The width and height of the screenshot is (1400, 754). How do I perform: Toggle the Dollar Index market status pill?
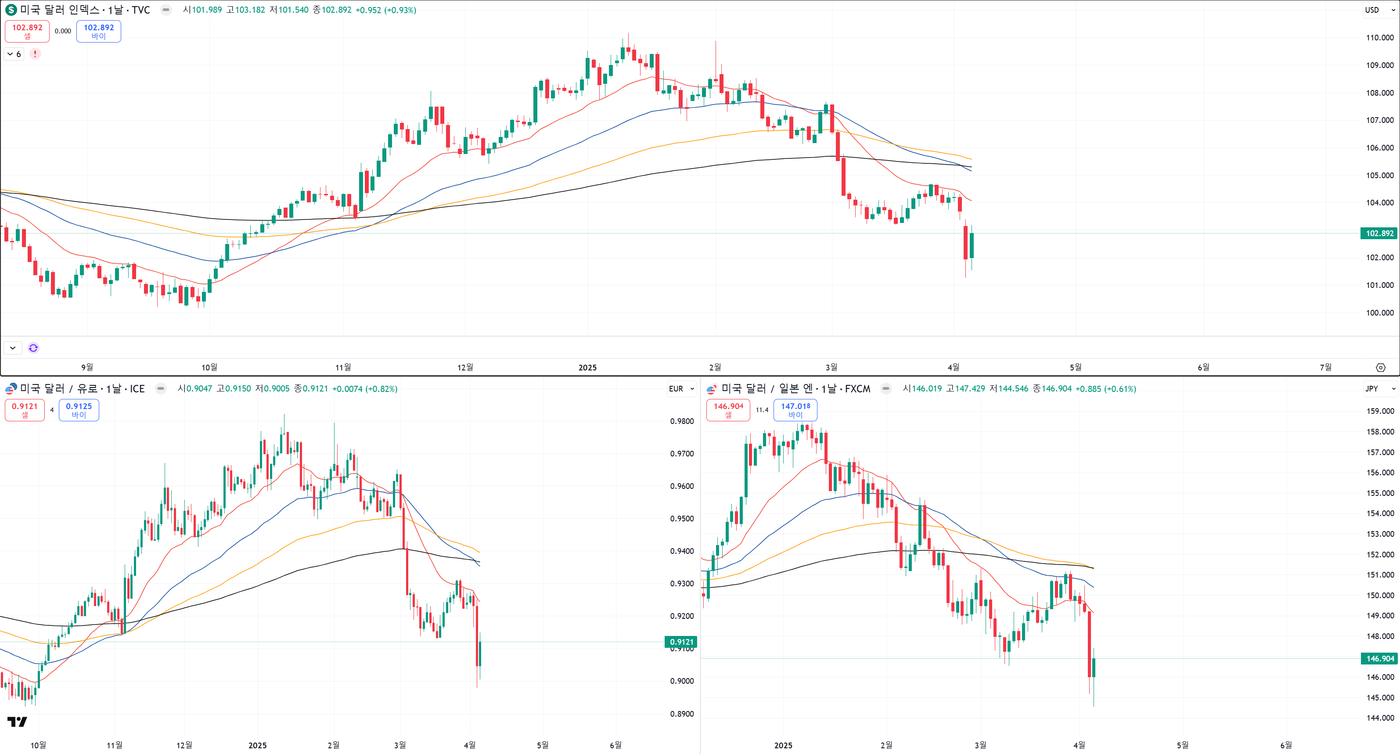(x=166, y=10)
